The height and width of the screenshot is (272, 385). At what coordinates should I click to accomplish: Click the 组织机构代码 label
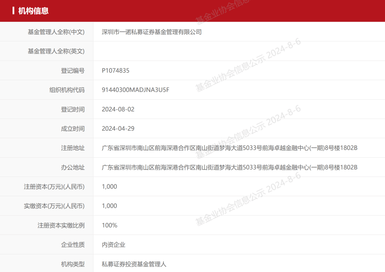(x=67, y=90)
